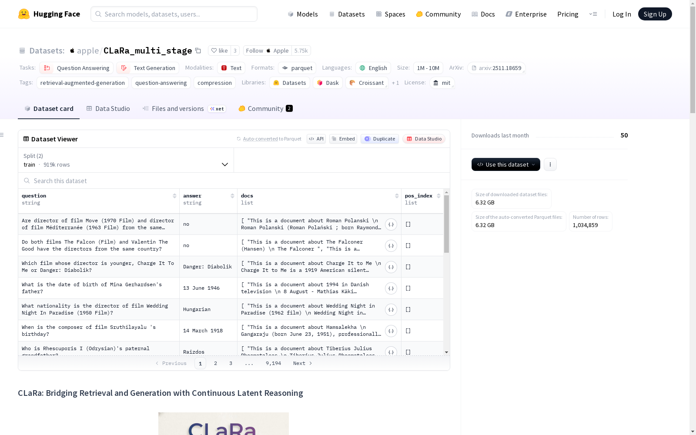Switch to the Data Studio tab
696x435 pixels.
(x=108, y=109)
